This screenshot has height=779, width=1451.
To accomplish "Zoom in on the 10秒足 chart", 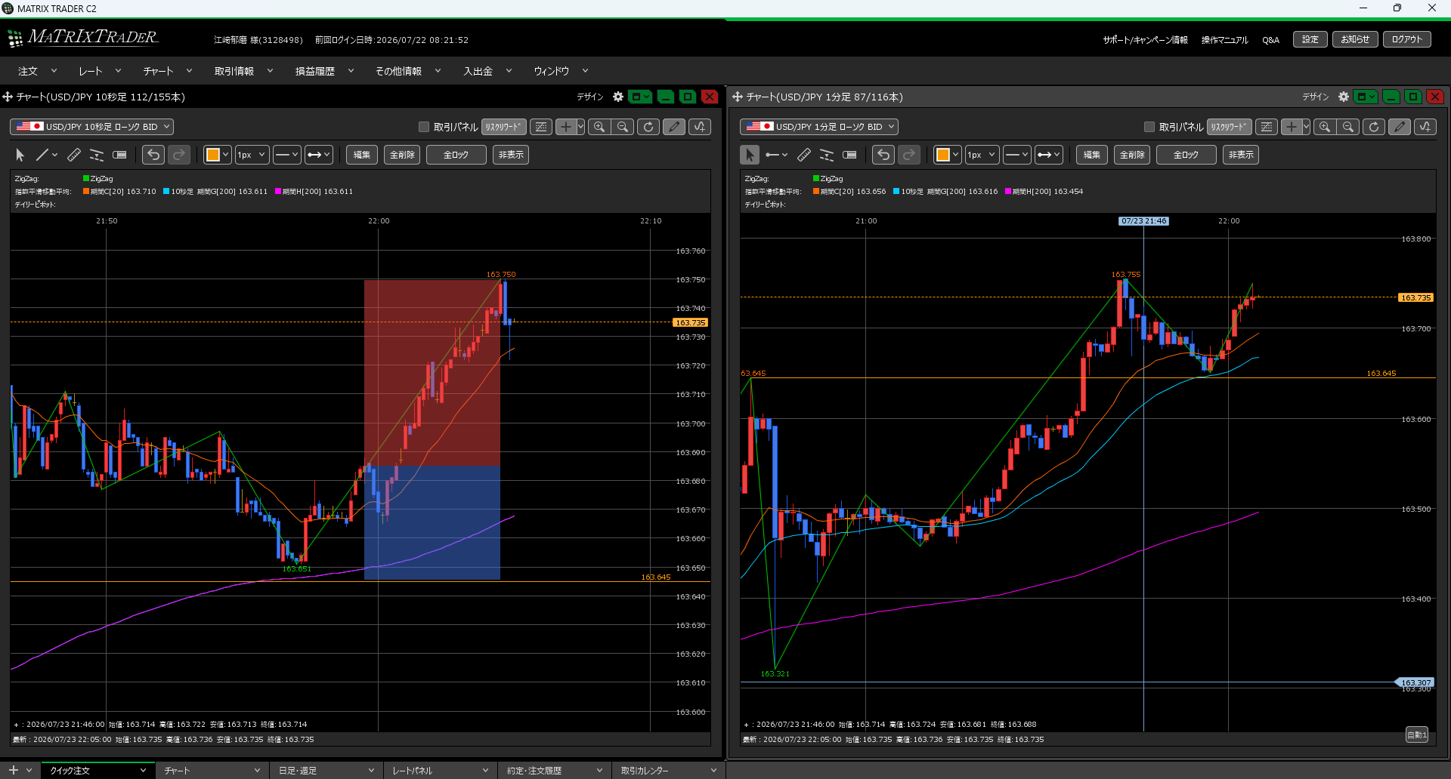I will pyautogui.click(x=599, y=127).
